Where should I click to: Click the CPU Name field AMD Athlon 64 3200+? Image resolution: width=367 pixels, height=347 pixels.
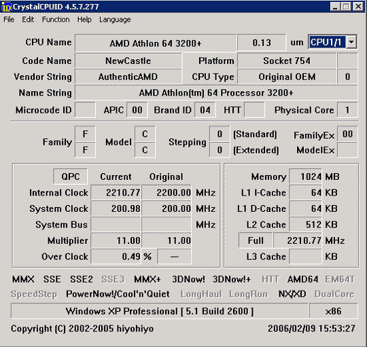point(156,43)
